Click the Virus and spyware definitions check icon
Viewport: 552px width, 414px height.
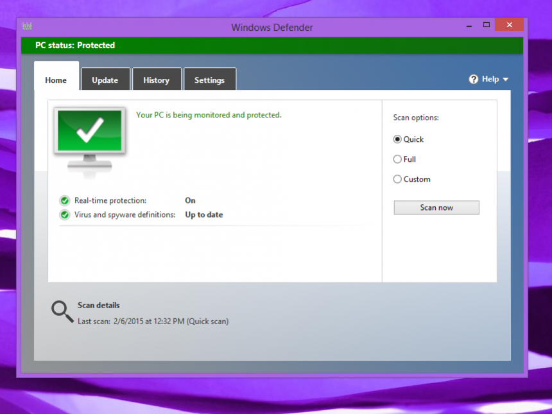[x=64, y=215]
